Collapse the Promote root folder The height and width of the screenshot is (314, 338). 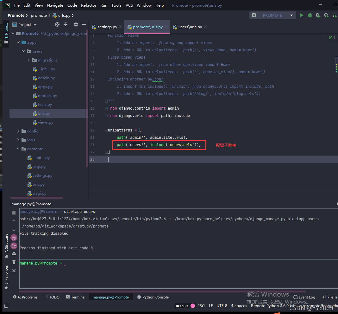click(13, 34)
